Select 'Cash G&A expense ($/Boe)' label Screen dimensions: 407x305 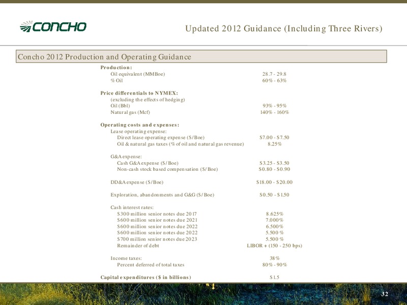[x=148, y=163]
